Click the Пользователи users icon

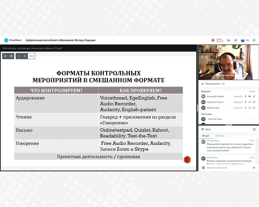203,84
